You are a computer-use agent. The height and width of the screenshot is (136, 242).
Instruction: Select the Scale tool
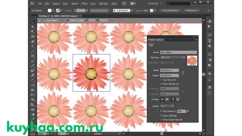coord(32,85)
